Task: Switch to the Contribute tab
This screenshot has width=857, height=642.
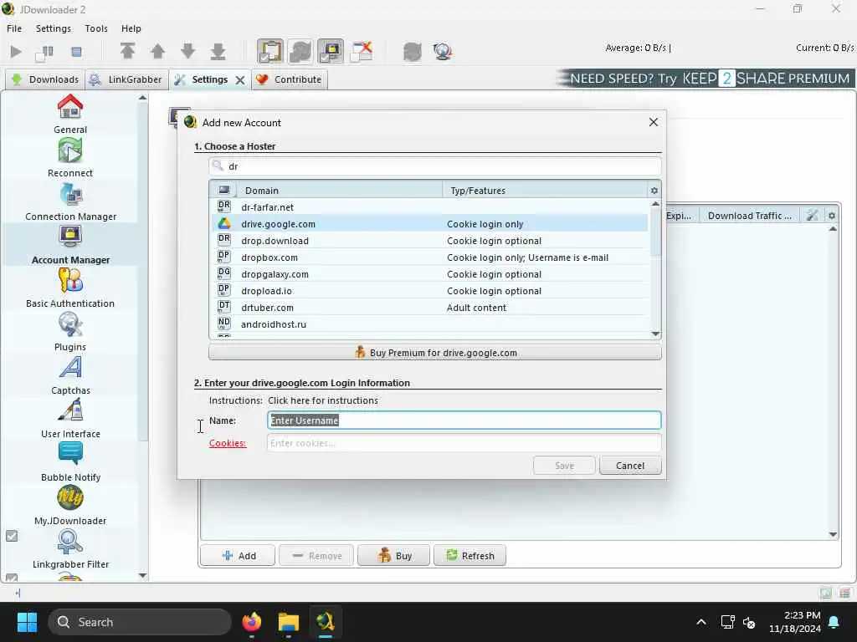Action: point(290,79)
